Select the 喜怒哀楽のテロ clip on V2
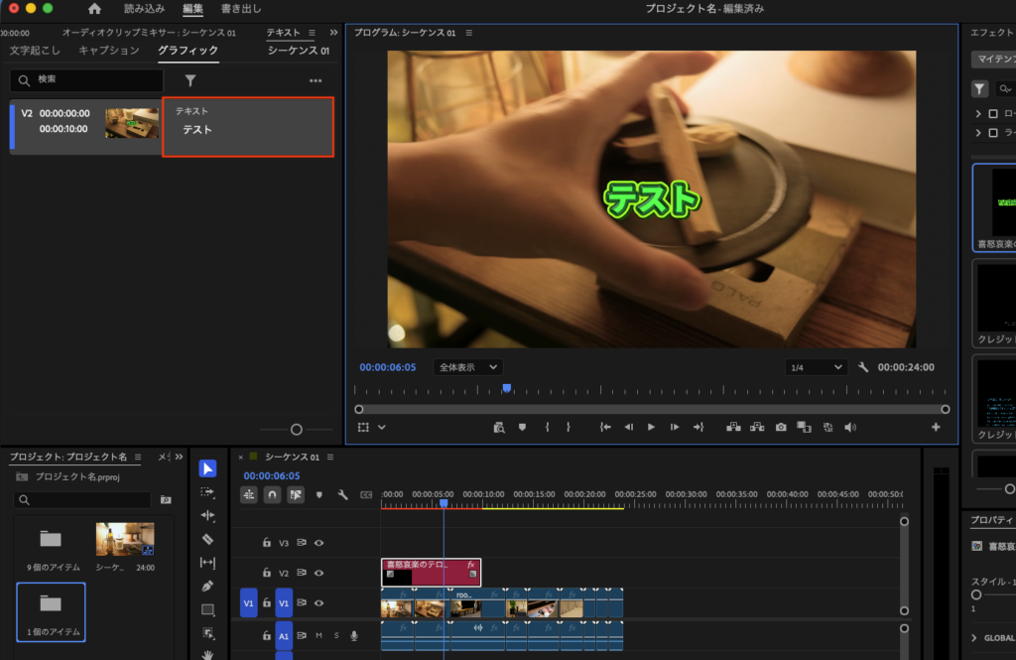The image size is (1016, 660). click(431, 573)
